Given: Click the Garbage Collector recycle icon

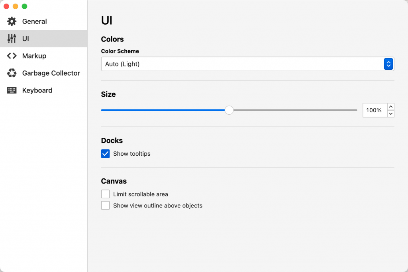Looking at the screenshot, I should point(12,73).
